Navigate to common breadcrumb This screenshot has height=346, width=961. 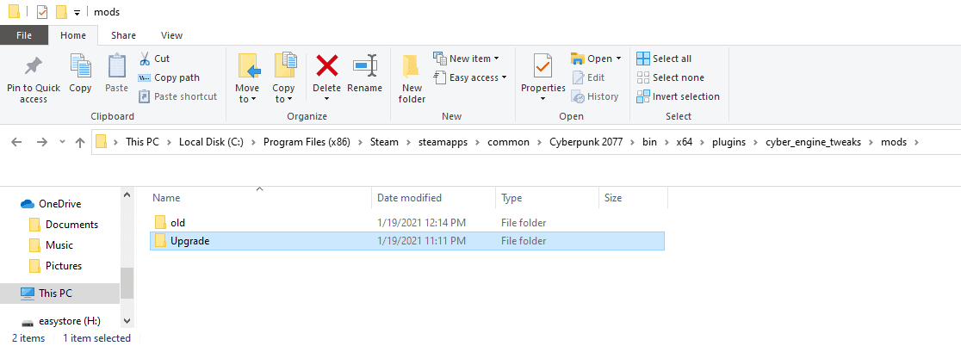click(x=507, y=142)
